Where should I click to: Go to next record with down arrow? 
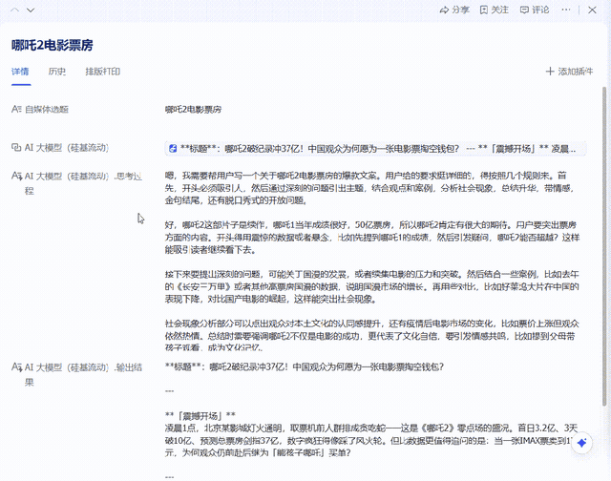31,10
